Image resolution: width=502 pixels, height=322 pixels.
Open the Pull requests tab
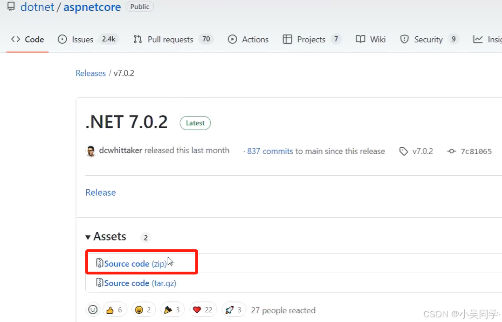173,39
